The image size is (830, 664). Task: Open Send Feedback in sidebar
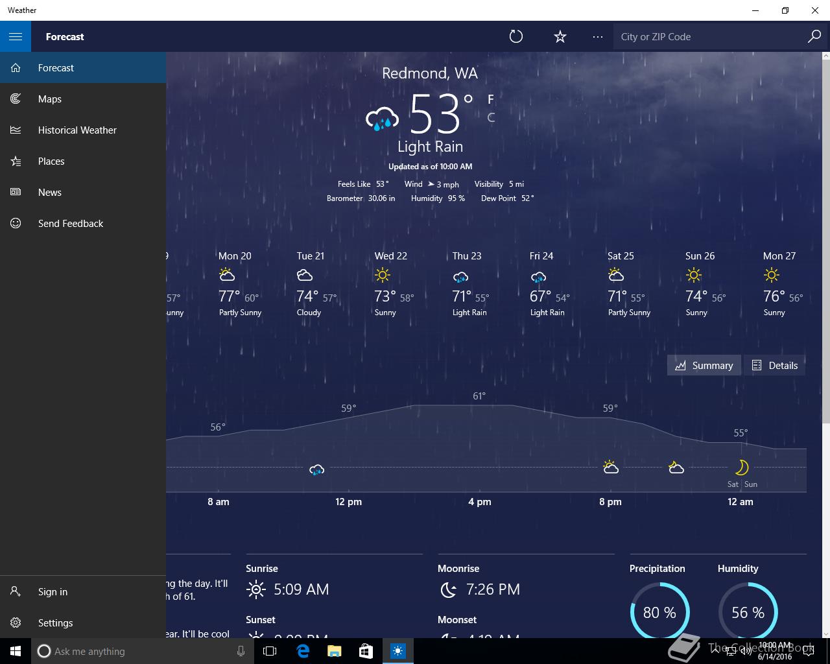pyautogui.click(x=83, y=223)
